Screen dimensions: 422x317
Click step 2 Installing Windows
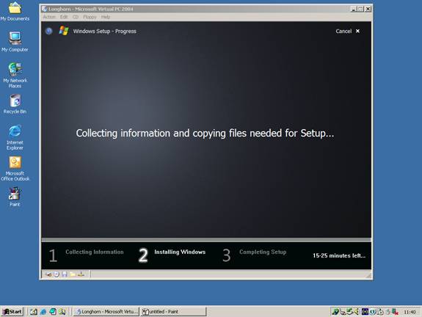click(172, 255)
